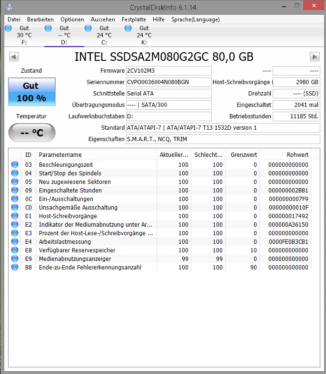
Task: Click the Seriennummer field
Action: (x=169, y=82)
